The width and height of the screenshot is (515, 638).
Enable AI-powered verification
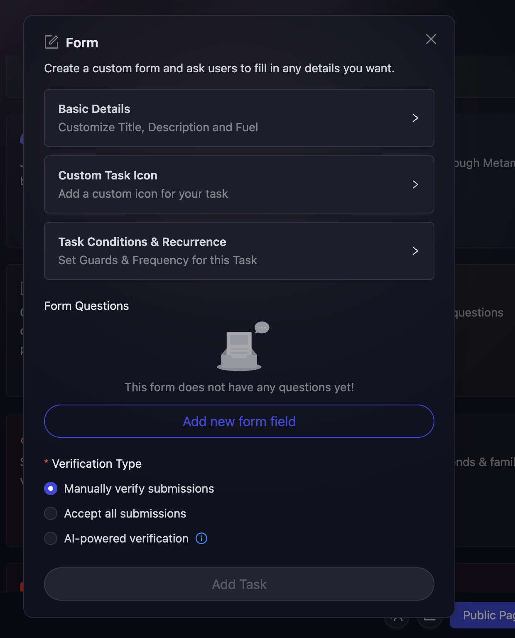point(50,538)
